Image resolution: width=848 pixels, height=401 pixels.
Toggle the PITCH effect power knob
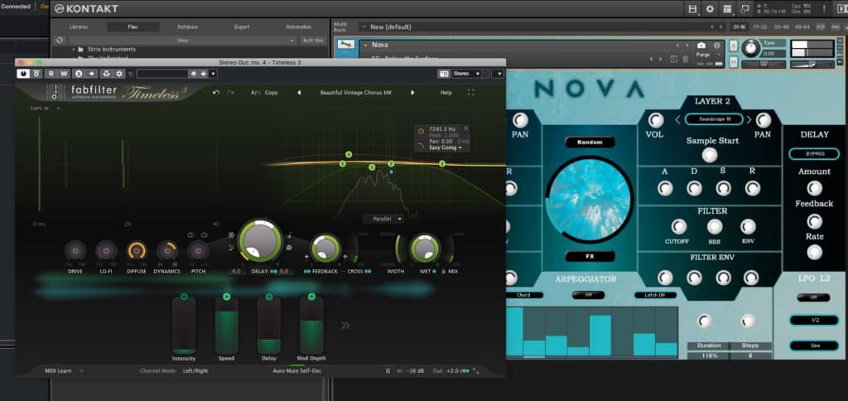click(198, 251)
